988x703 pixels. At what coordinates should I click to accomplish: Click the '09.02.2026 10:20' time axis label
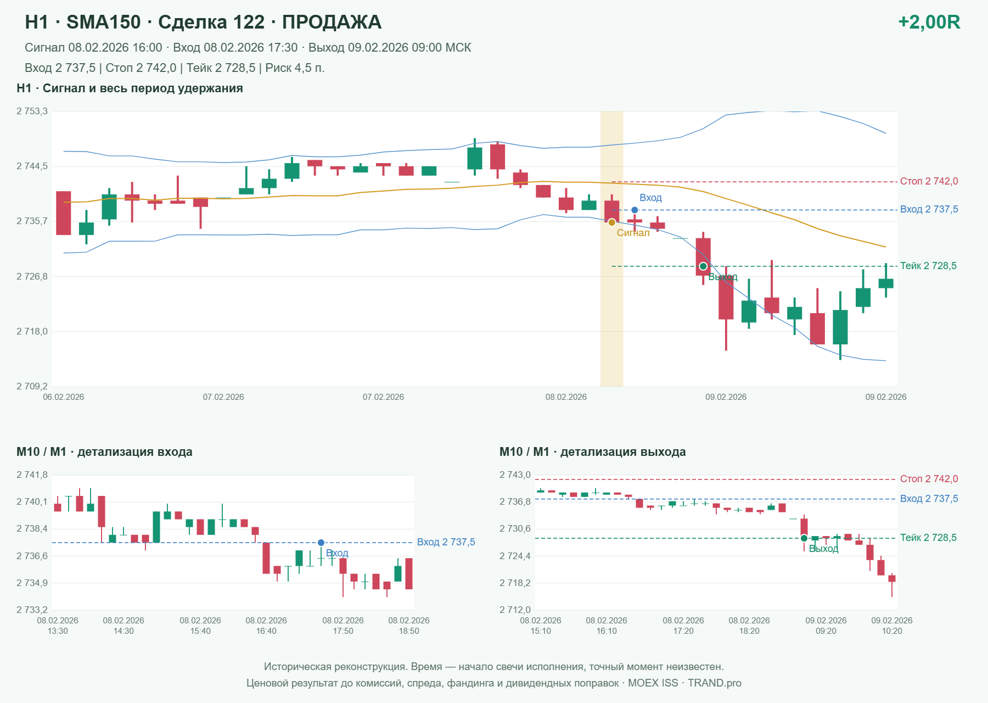click(892, 626)
